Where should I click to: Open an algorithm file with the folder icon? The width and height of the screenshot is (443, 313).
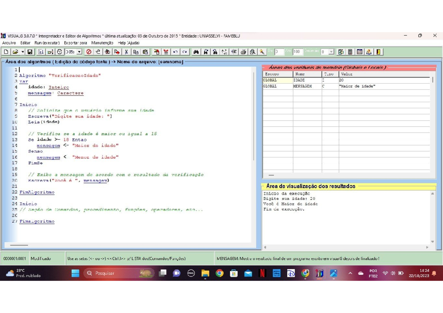point(15,52)
